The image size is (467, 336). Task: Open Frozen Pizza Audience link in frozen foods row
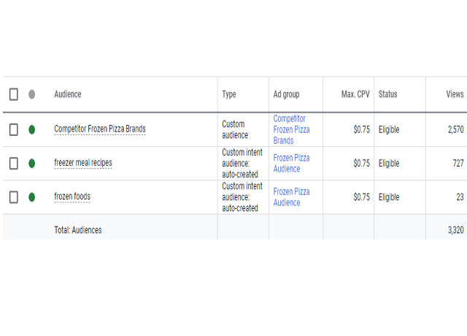coord(291,197)
